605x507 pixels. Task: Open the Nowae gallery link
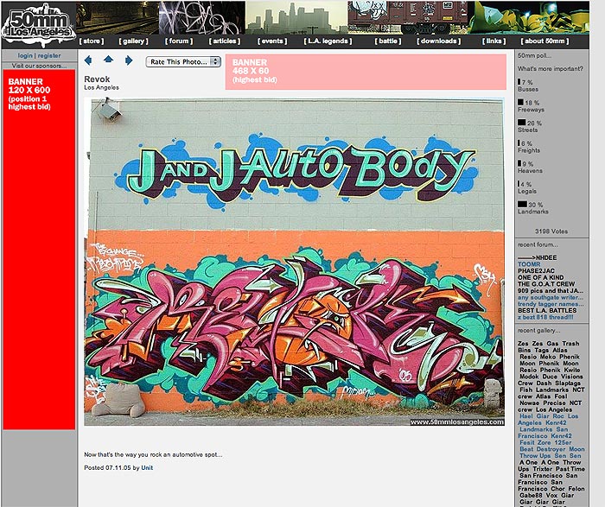point(529,402)
